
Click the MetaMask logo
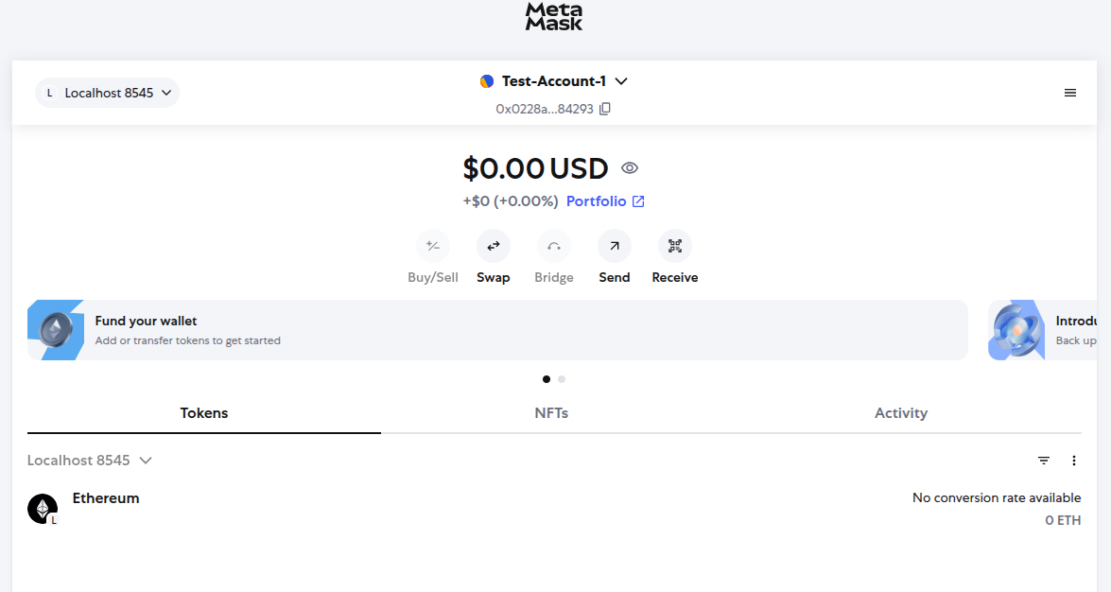pos(554,17)
